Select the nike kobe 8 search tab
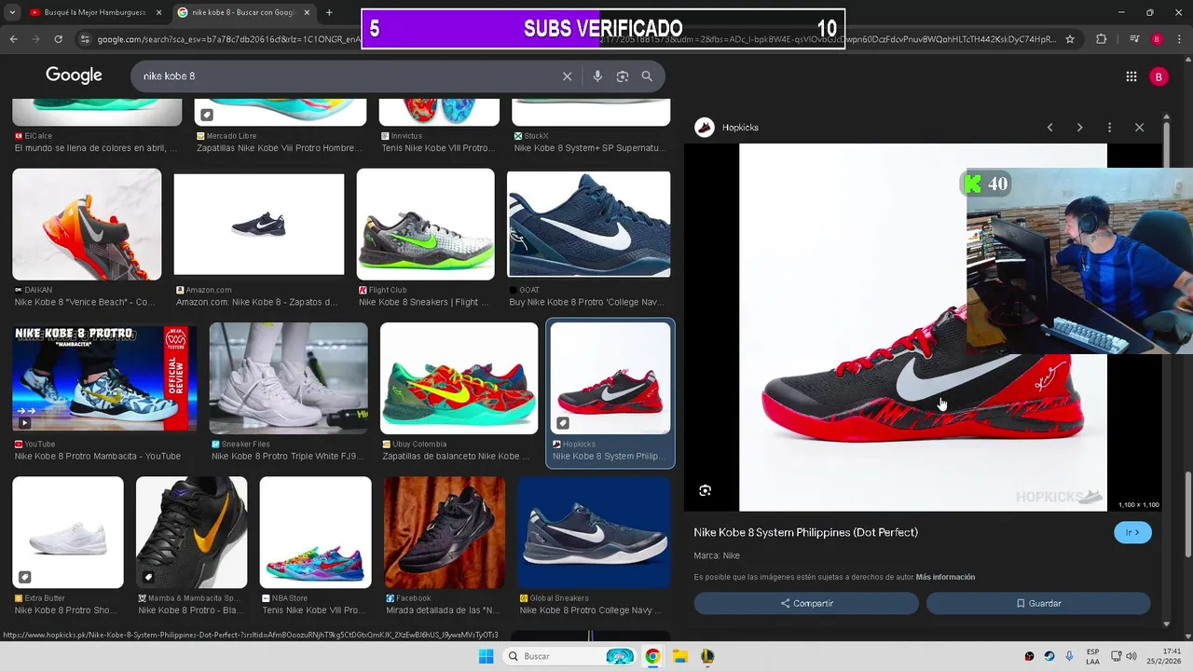This screenshot has height=671, width=1193. point(244,12)
